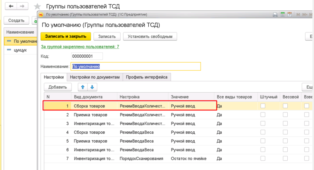The image size is (314, 170).
Task: Toggle the Штучный checkbox in row 7
Action: [x=263, y=159]
